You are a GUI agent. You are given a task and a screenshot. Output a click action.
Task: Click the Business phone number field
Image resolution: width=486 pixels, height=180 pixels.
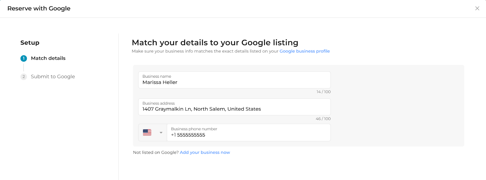tap(248, 135)
